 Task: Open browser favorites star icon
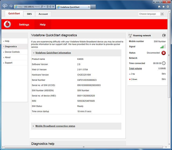(x=164, y=6)
